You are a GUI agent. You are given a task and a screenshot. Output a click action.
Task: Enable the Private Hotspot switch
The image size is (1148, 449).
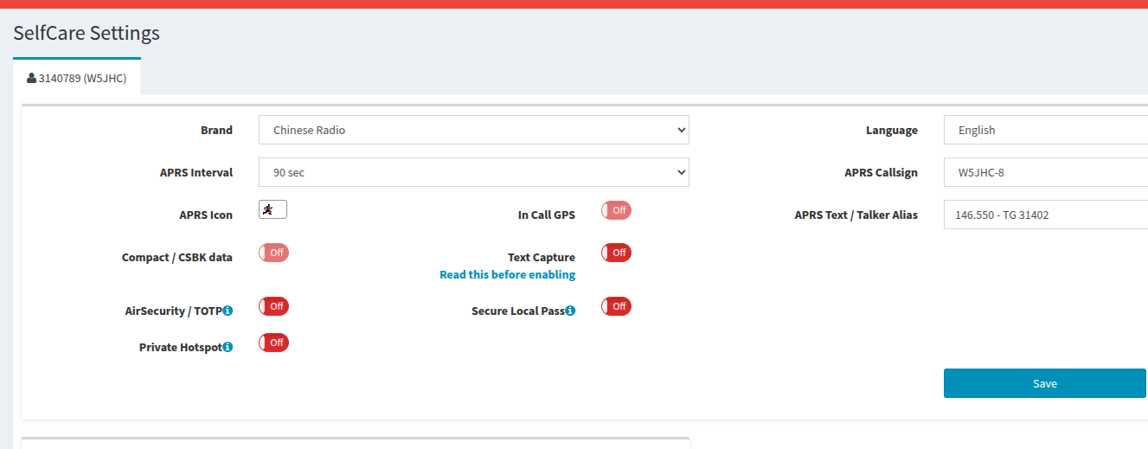pos(273,343)
